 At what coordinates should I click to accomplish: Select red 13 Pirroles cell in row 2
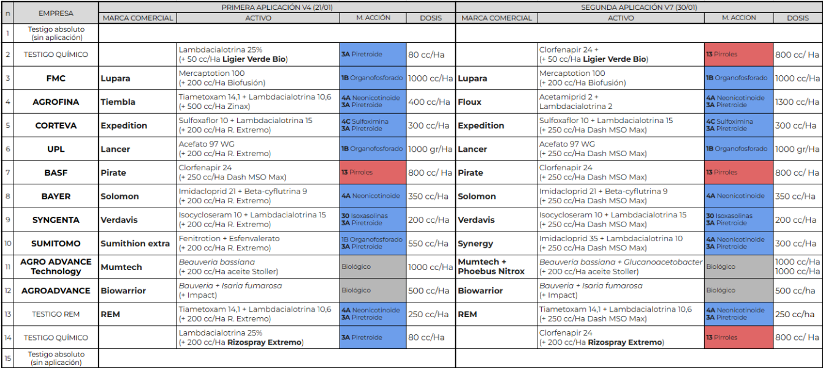[738, 54]
